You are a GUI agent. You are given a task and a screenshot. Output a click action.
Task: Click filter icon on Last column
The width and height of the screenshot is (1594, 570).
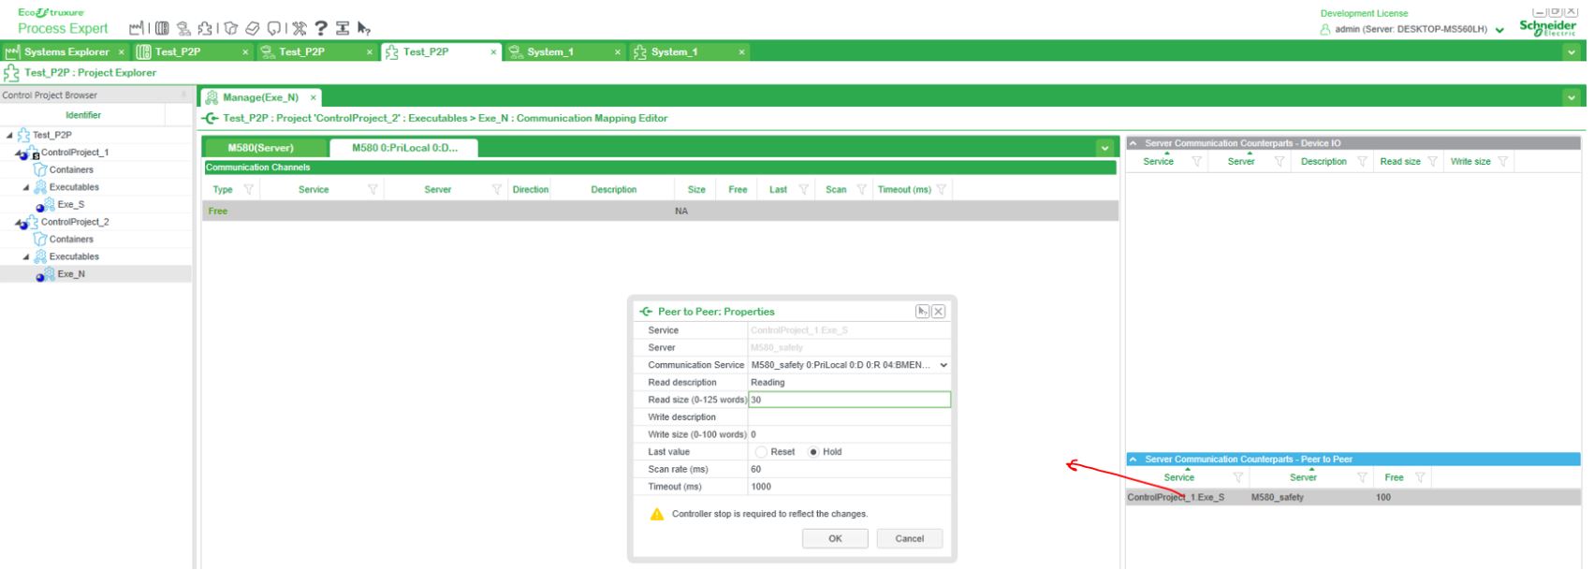click(804, 189)
